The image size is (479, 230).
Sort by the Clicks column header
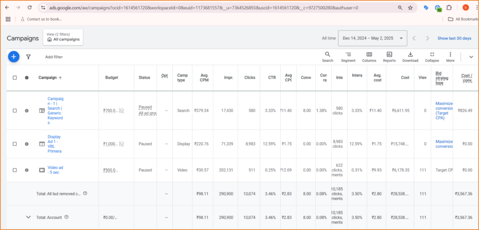(x=250, y=78)
